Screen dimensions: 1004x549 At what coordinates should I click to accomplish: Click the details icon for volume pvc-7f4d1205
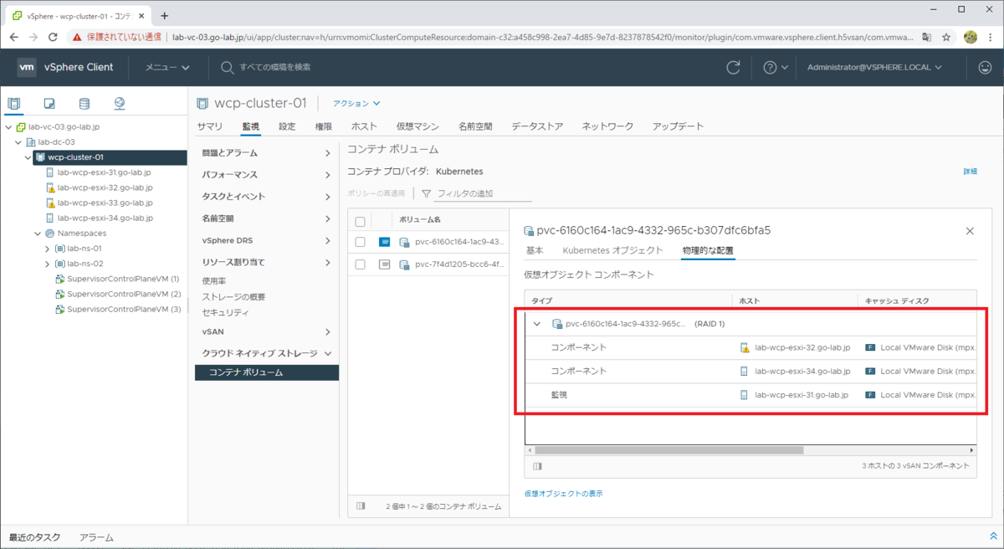click(x=384, y=264)
